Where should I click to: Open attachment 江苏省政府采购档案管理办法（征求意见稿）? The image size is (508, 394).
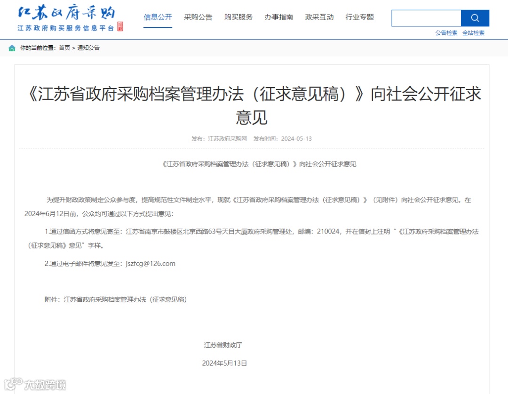126,299
